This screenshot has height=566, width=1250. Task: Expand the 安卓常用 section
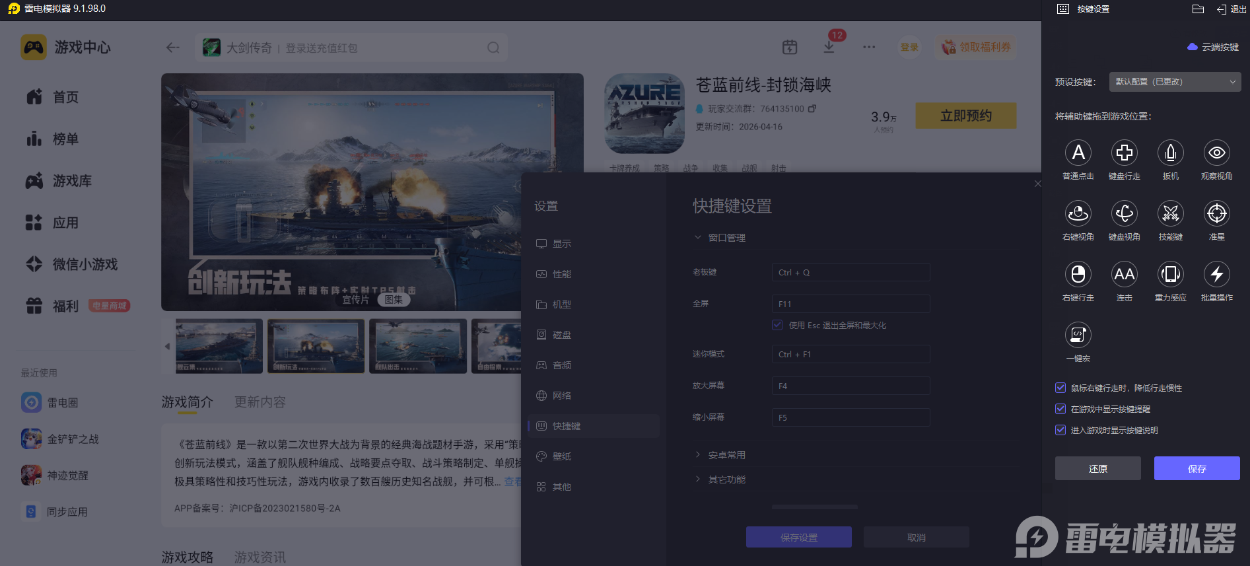(726, 455)
